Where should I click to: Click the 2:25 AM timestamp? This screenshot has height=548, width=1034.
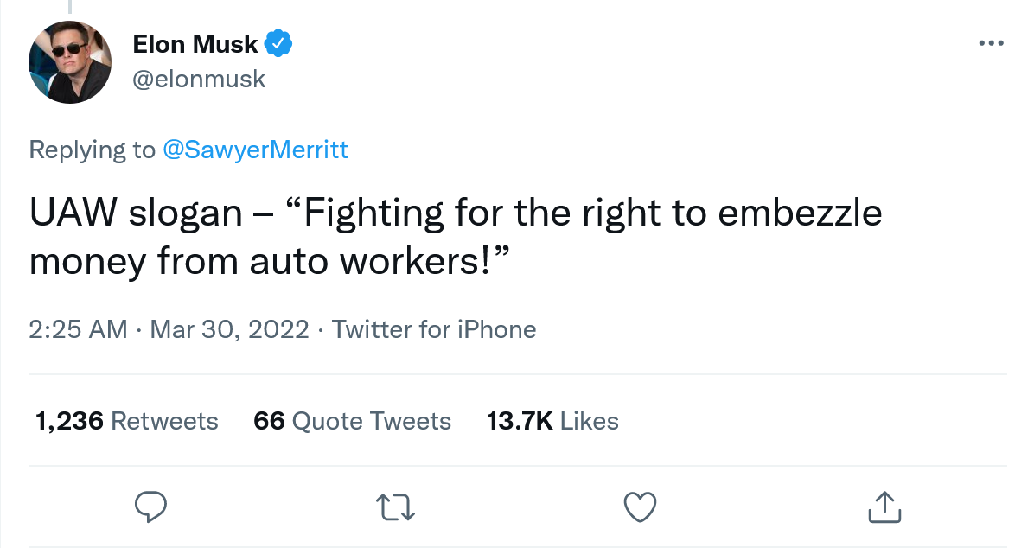pos(78,329)
